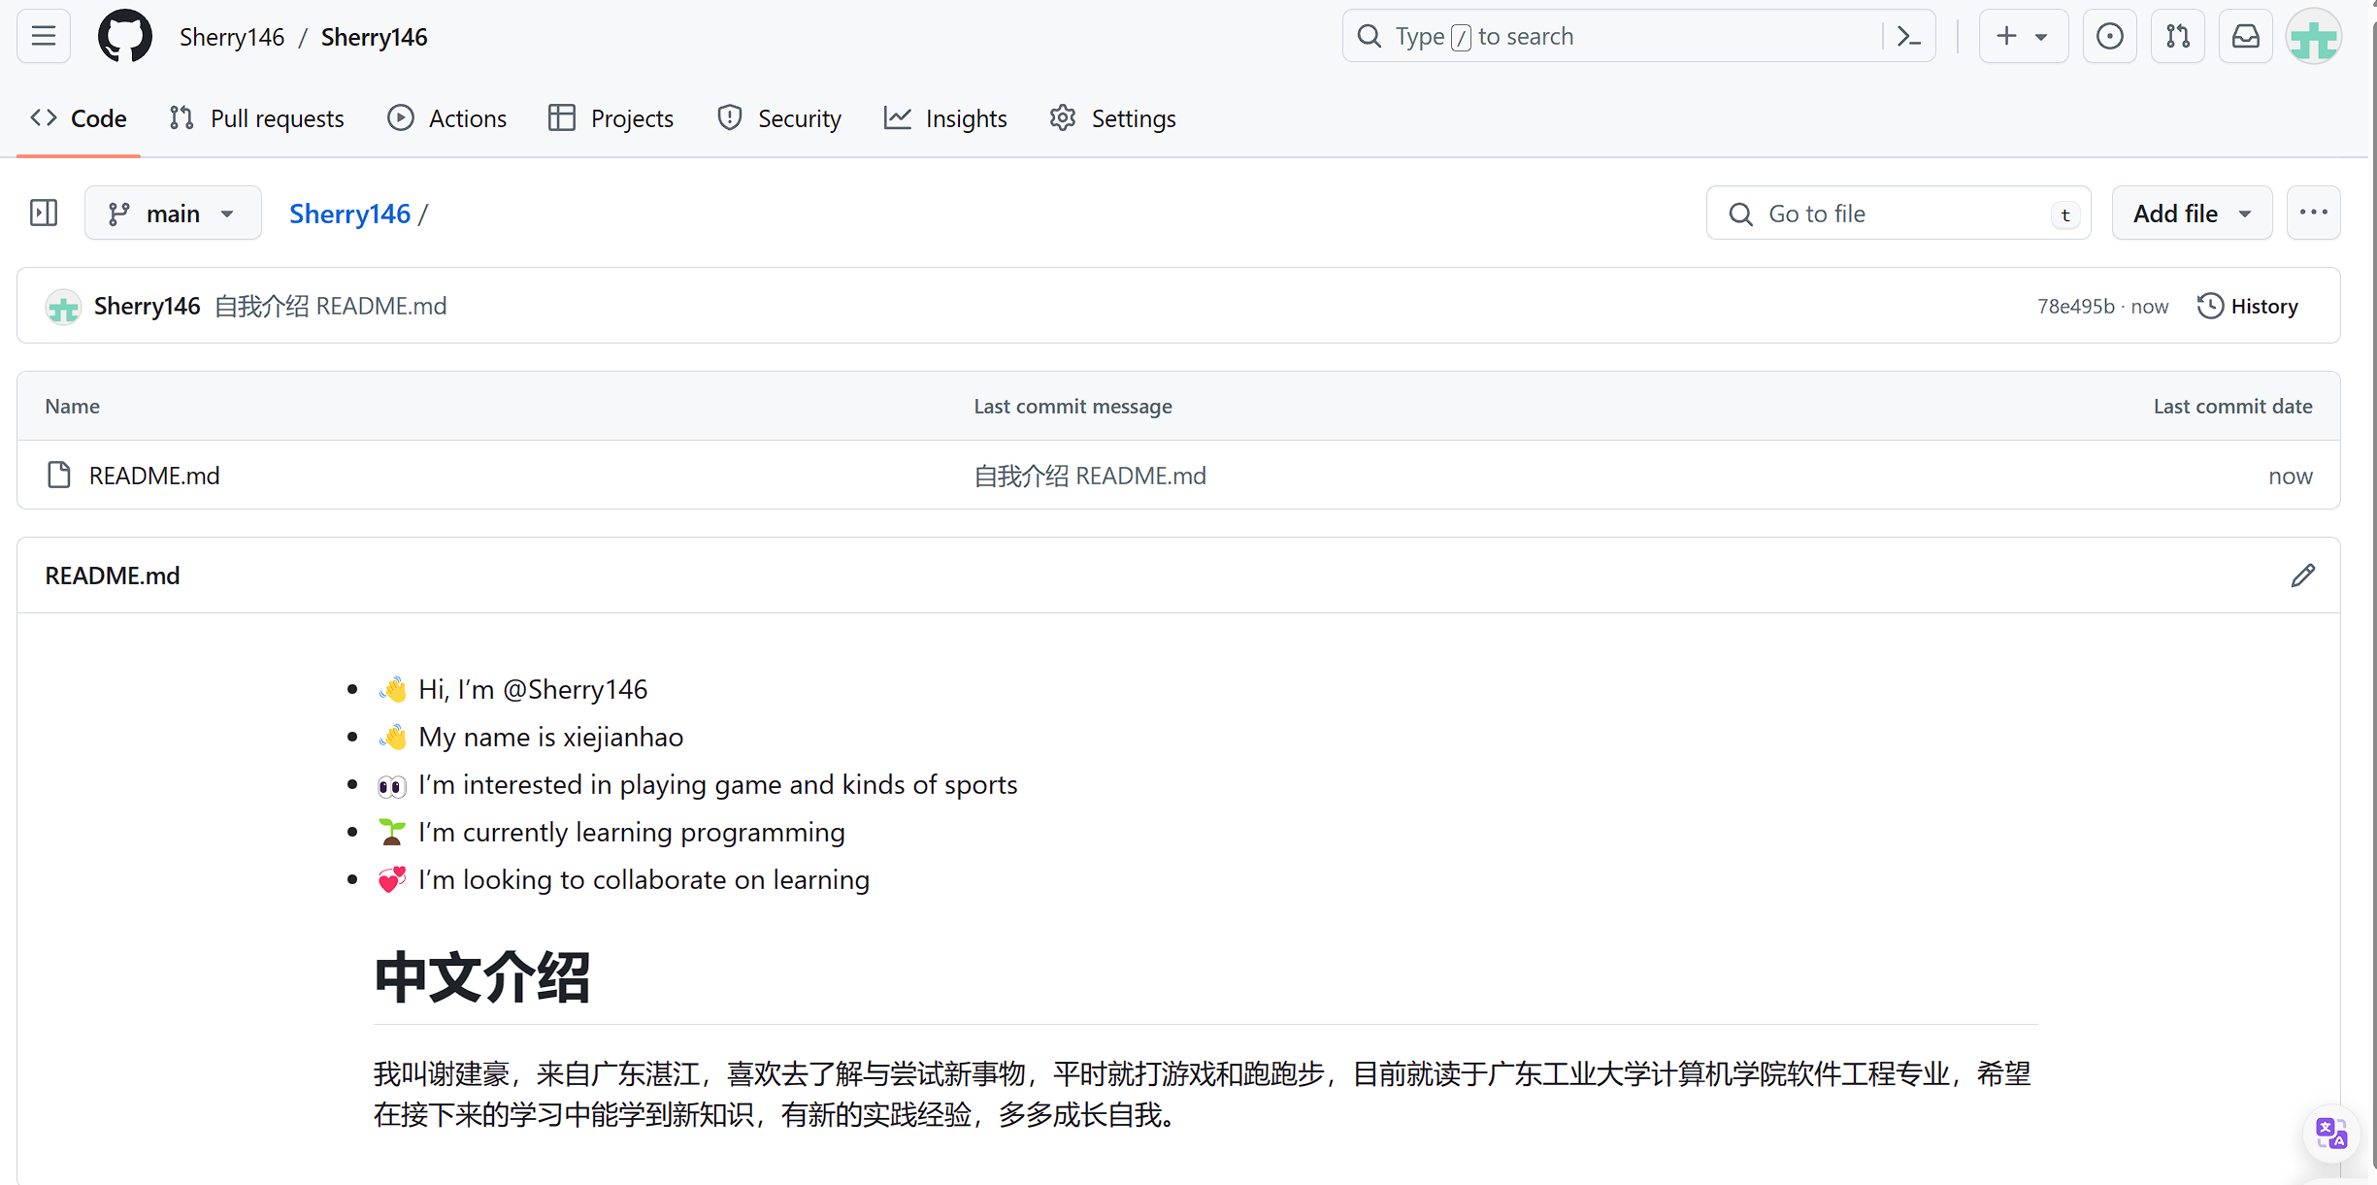Click the Go to file search field
2377x1185 pixels.
point(1898,214)
